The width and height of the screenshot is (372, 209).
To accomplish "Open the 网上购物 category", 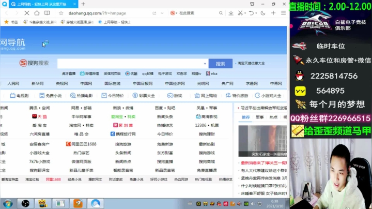I will point(206,96).
